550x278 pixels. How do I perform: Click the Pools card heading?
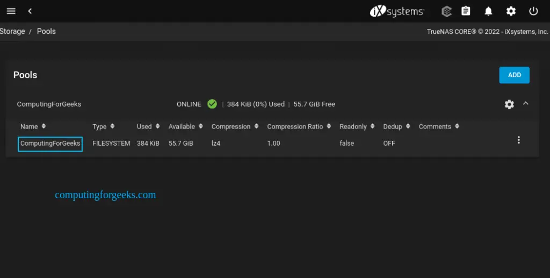click(x=25, y=75)
